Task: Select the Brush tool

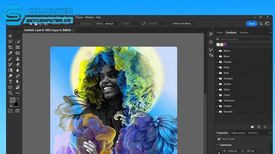Action: tap(10, 59)
